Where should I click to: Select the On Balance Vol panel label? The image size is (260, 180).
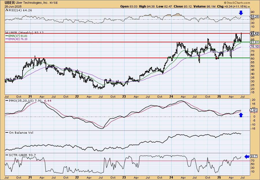pos(21,133)
